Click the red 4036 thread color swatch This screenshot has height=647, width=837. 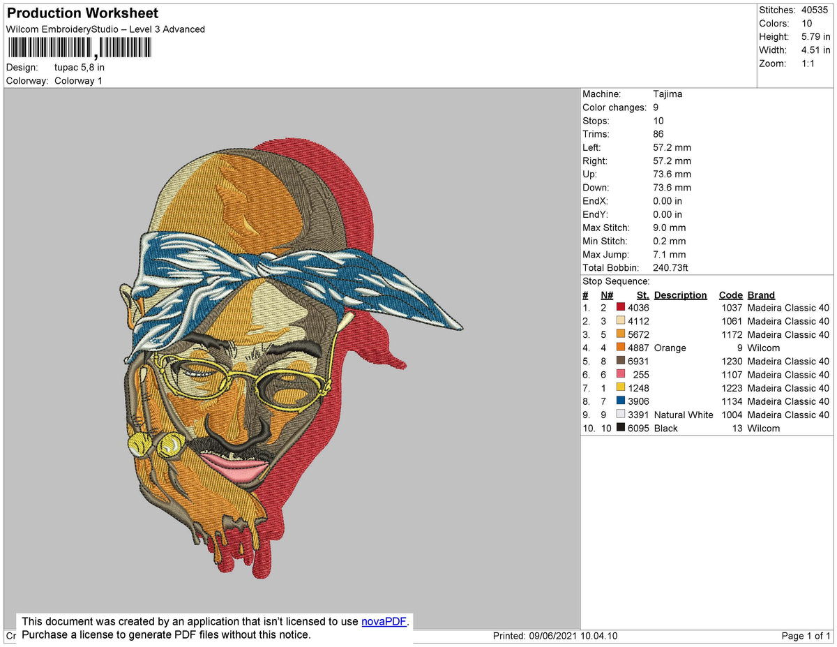[620, 307]
